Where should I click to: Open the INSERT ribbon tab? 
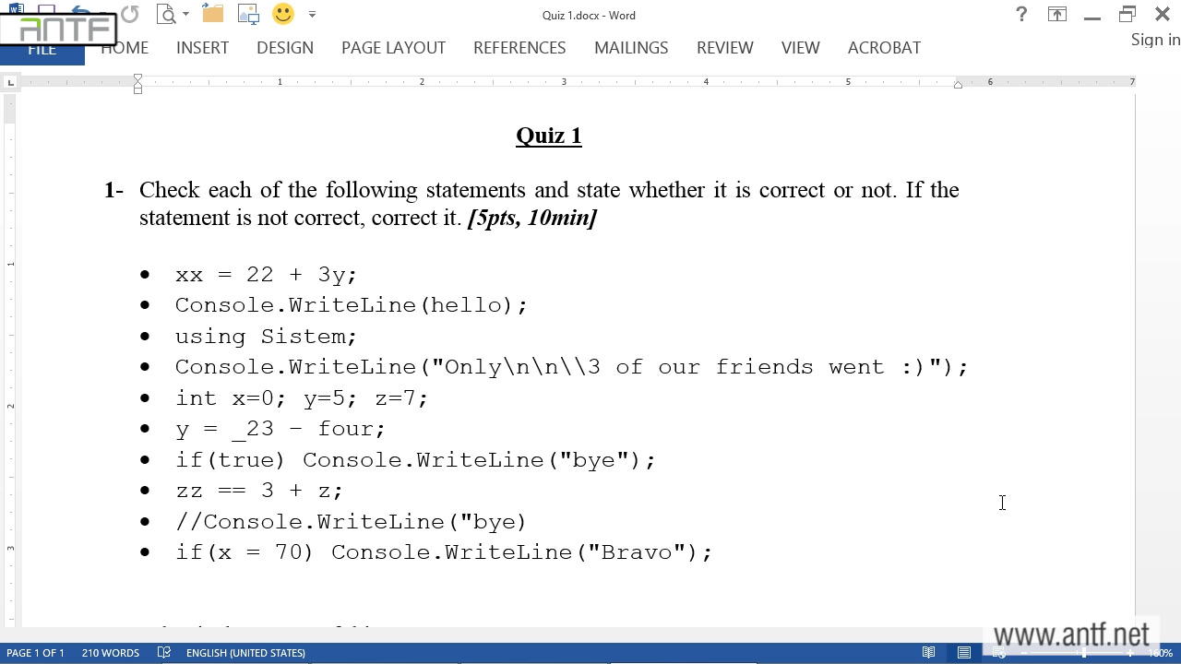(202, 48)
